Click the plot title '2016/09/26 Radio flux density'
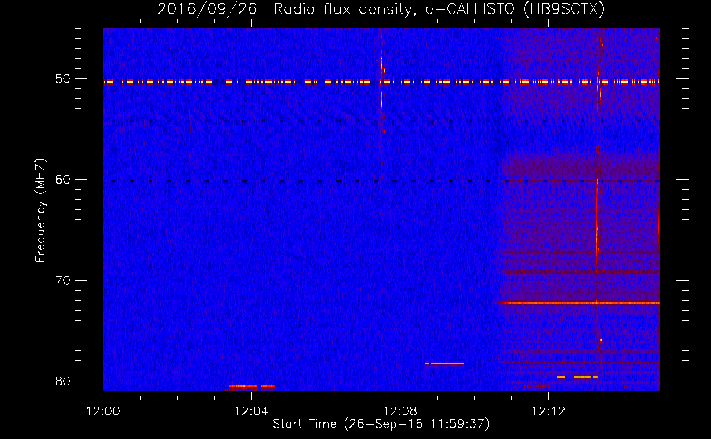 click(x=381, y=9)
